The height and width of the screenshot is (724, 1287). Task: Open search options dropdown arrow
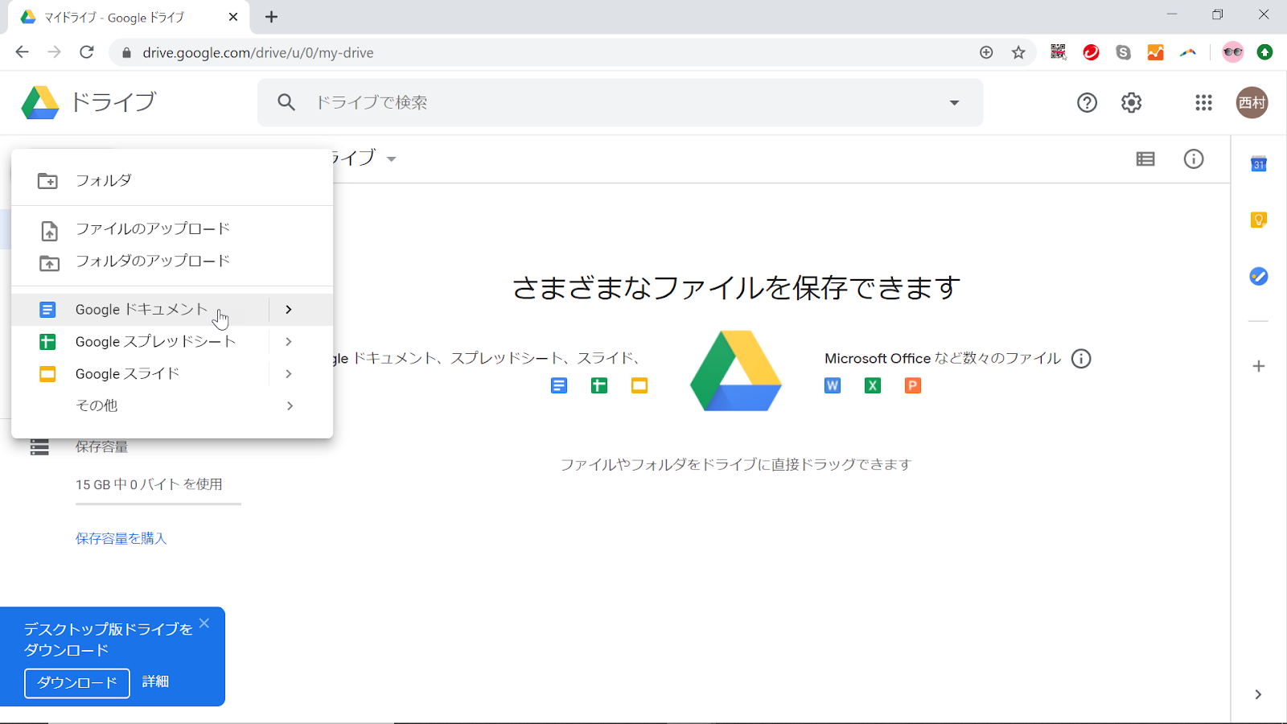tap(954, 102)
